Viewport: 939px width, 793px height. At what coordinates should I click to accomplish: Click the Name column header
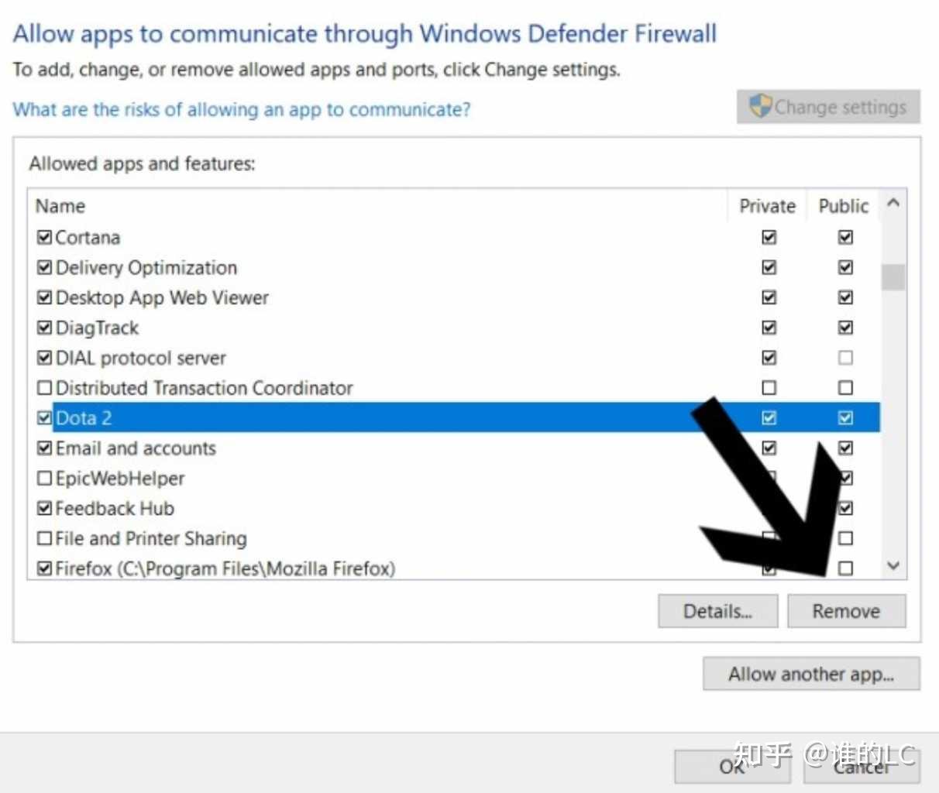[x=60, y=206]
